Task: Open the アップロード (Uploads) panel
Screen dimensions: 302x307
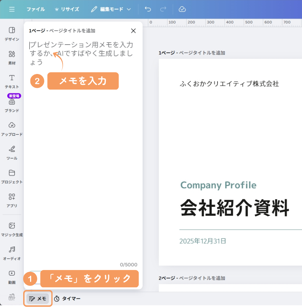Action: click(x=12, y=128)
